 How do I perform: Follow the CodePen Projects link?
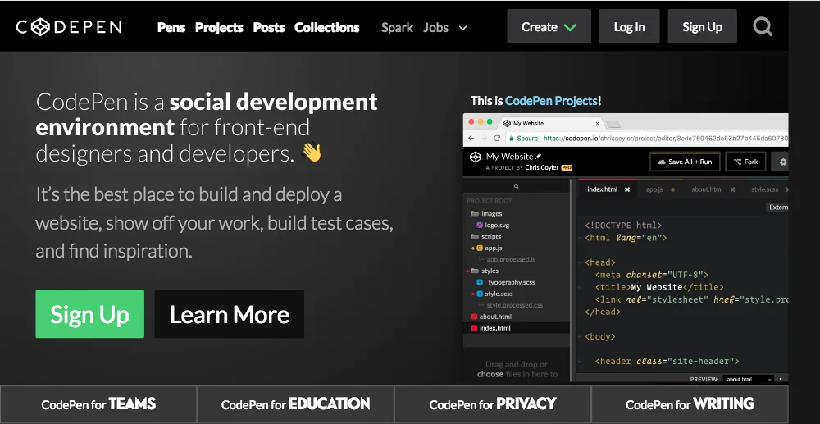[551, 100]
